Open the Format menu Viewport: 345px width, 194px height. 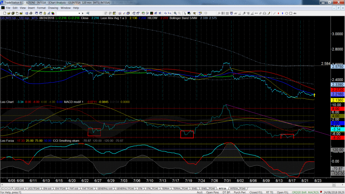pos(41,8)
